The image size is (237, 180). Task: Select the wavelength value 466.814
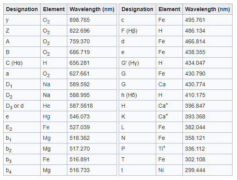pyautogui.click(x=195, y=41)
